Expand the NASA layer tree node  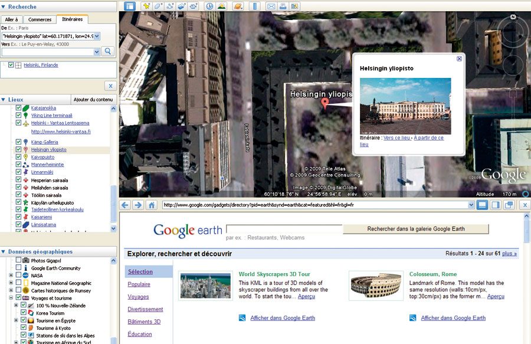coord(11,276)
